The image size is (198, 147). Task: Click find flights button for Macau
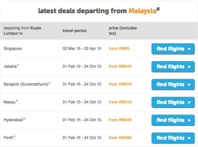coord(173,102)
